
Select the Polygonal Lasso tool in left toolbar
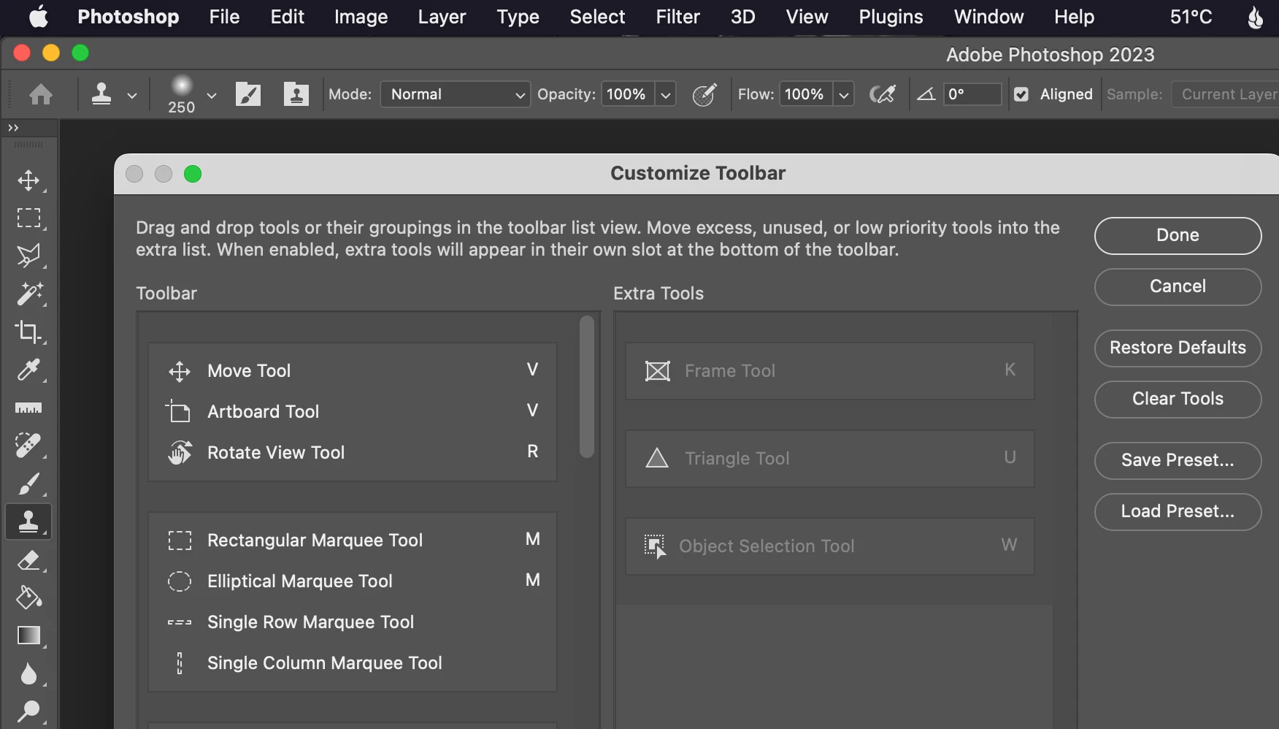pyautogui.click(x=28, y=256)
